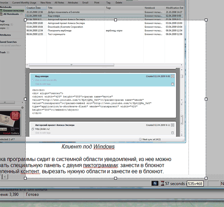Screen dimensions: 224x207
Task: Click the arrow cursor icon in statusbar
Action: [155, 183]
